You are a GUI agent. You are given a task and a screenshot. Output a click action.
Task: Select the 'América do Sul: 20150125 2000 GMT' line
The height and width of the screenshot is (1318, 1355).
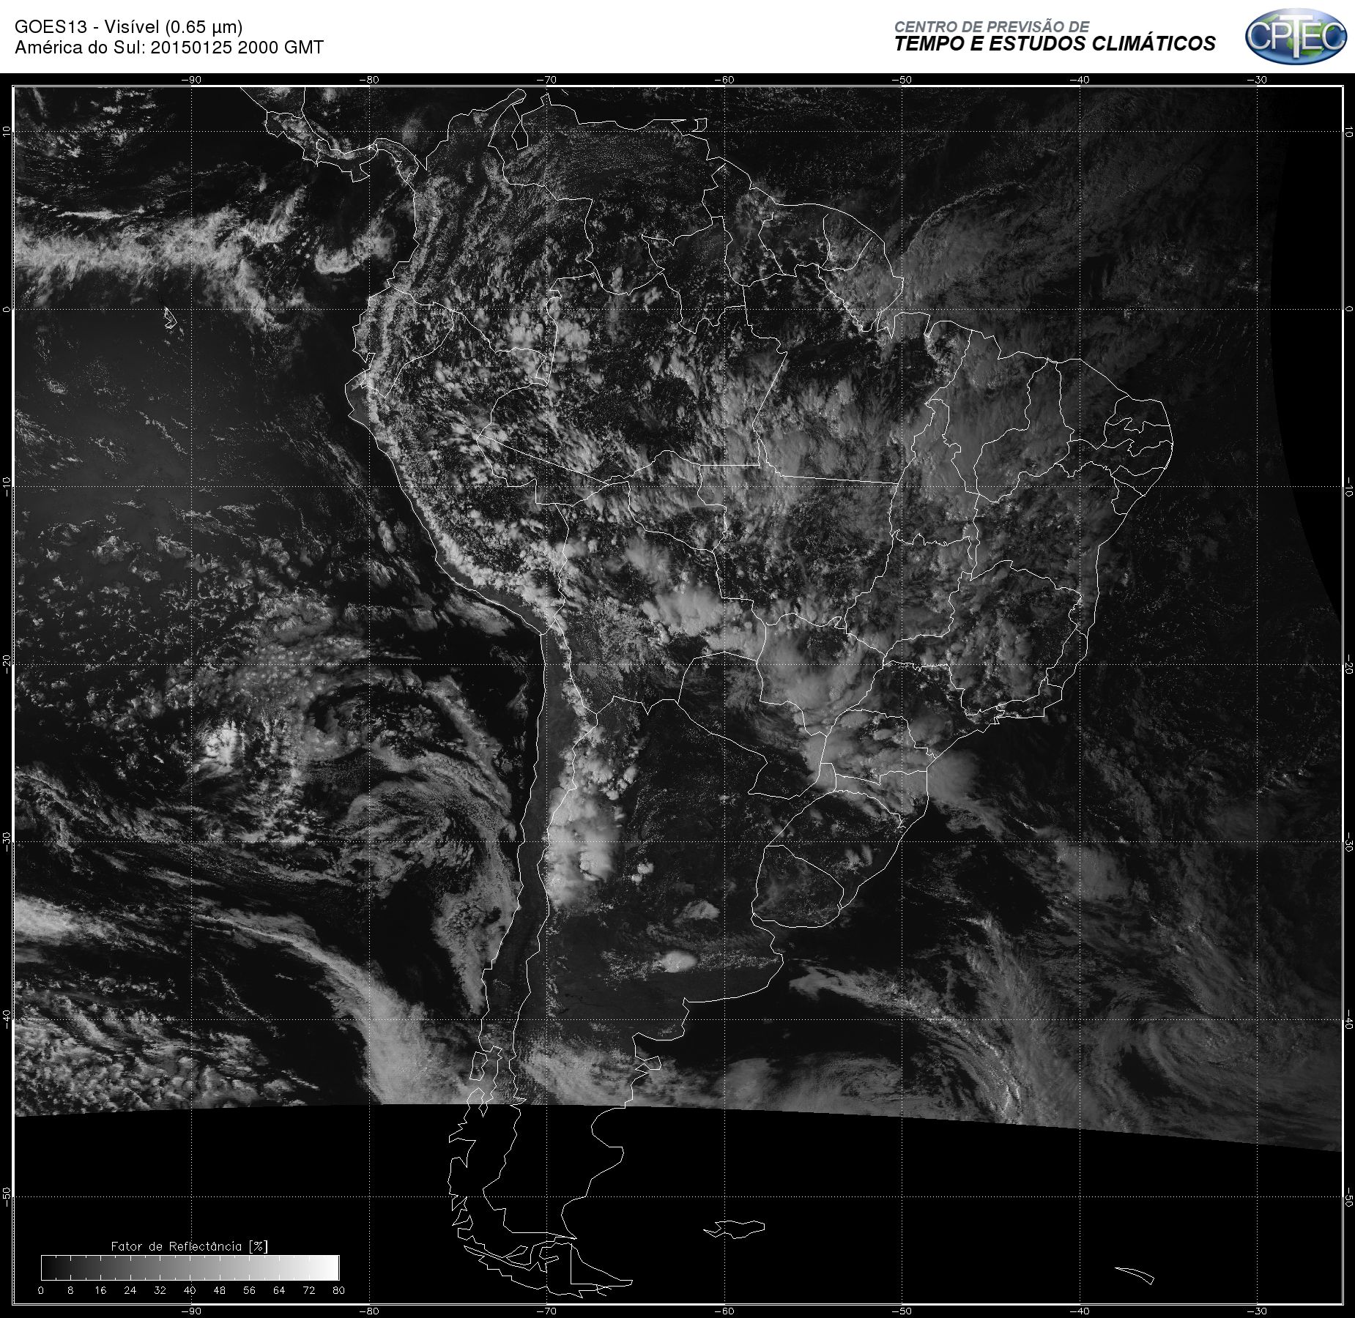pyautogui.click(x=169, y=48)
